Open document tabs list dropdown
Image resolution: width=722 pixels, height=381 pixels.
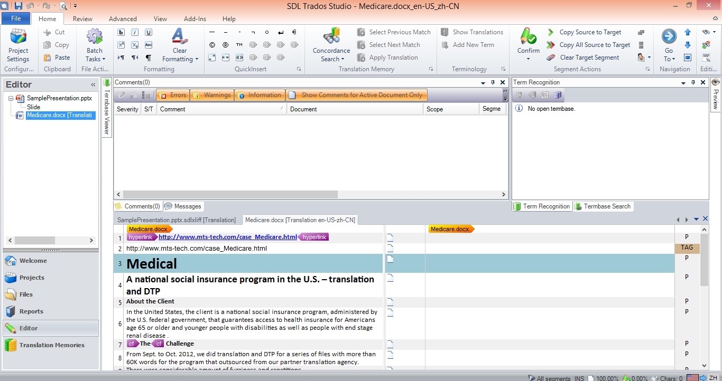coord(696,220)
